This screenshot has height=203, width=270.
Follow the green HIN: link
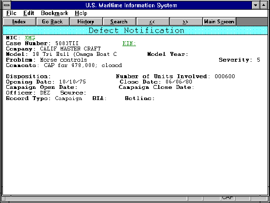(x=129, y=43)
